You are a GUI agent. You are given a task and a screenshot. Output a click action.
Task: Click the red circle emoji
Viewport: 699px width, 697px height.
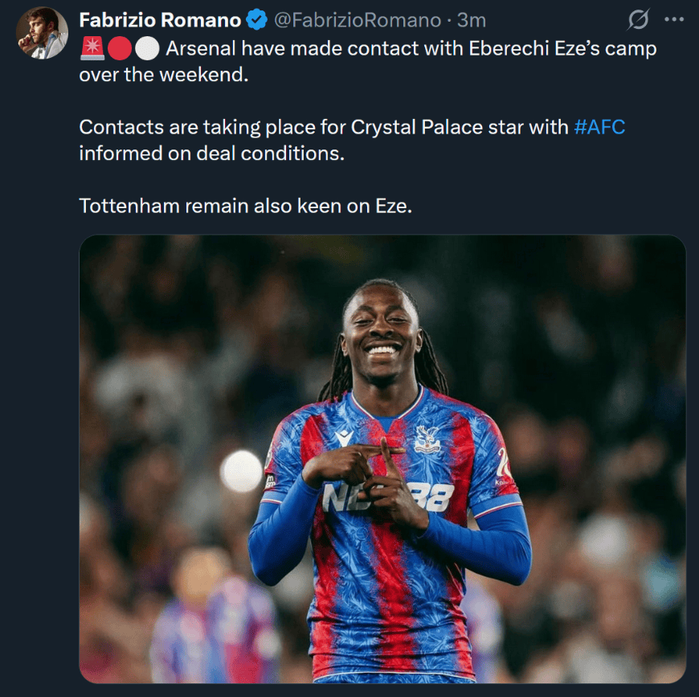(x=119, y=49)
